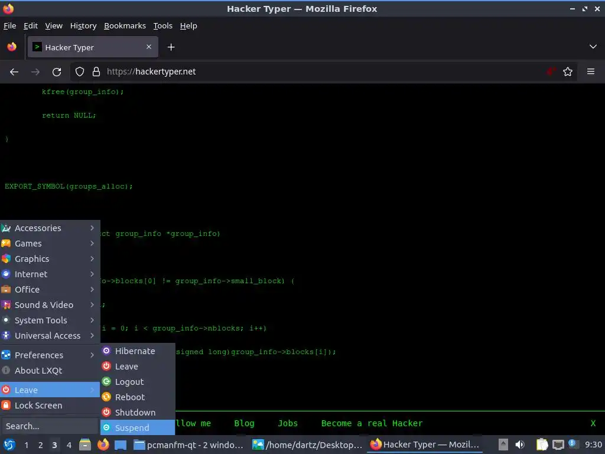List all tabs with the chevron
This screenshot has width=605, height=454.
pyautogui.click(x=593, y=47)
